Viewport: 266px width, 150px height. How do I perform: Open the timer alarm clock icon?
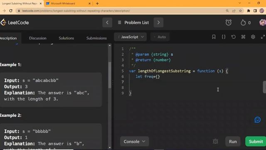click(x=228, y=22)
